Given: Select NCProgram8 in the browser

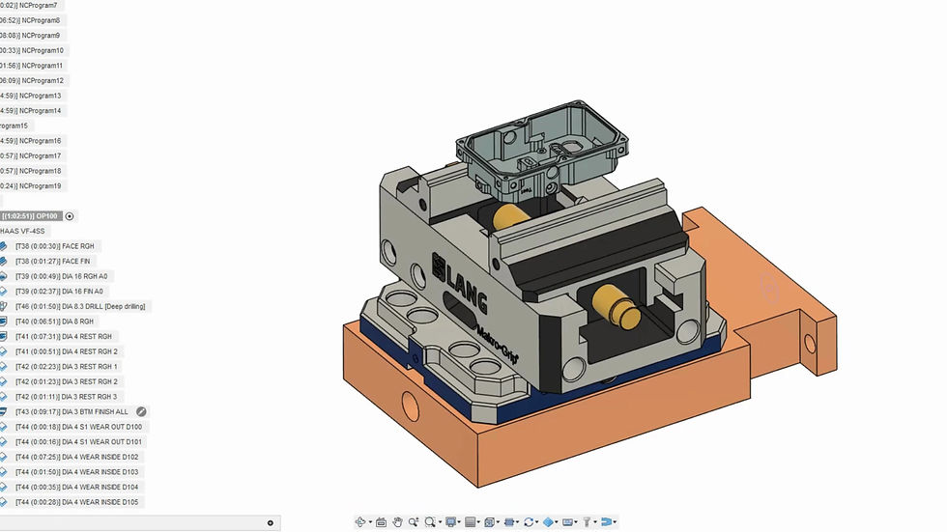Looking at the screenshot, I should coord(31,20).
